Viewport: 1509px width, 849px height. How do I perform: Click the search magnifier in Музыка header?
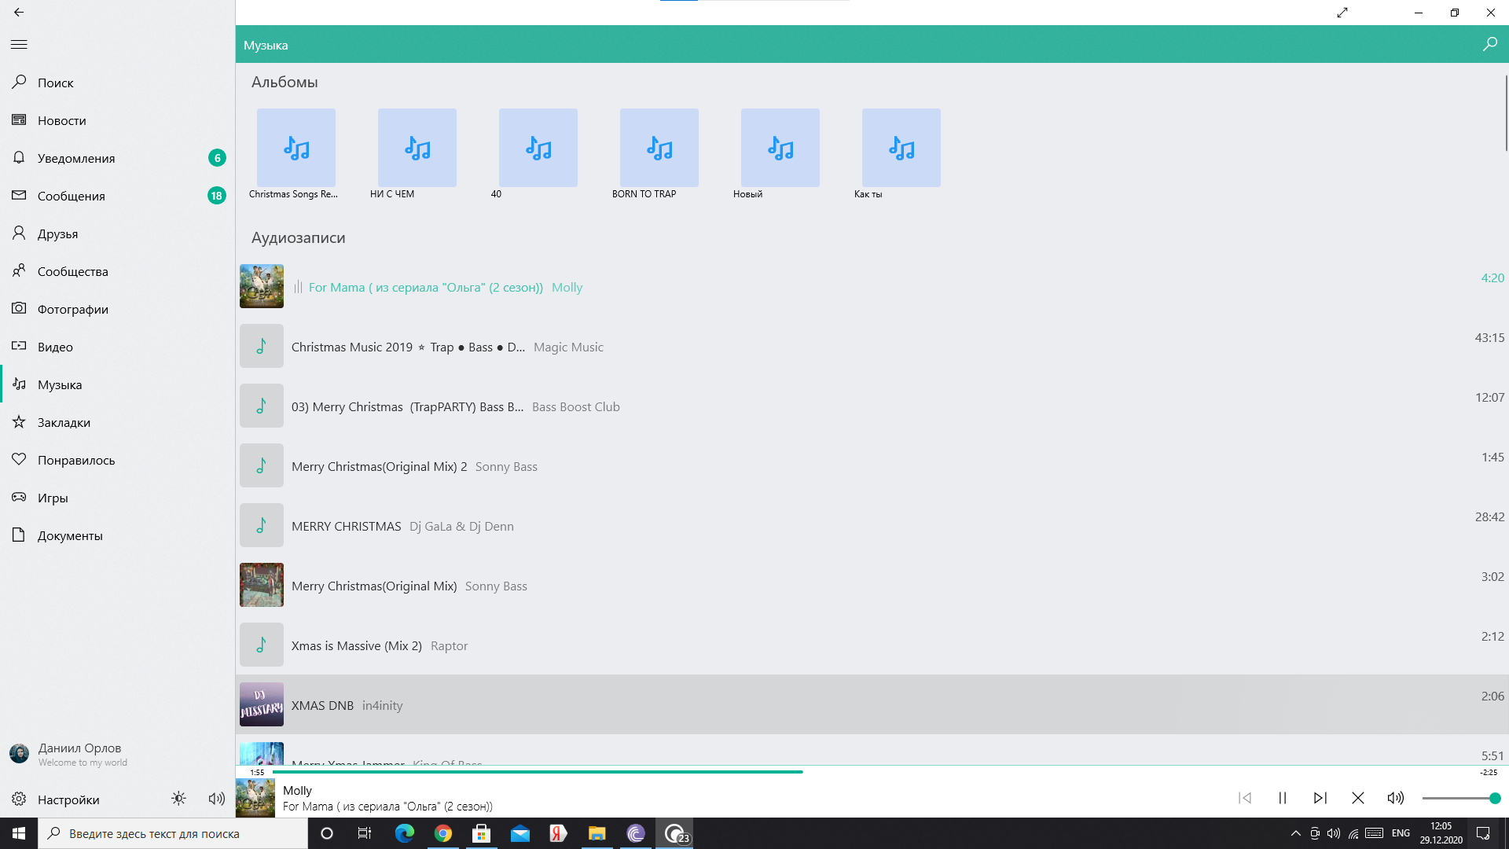(x=1489, y=45)
